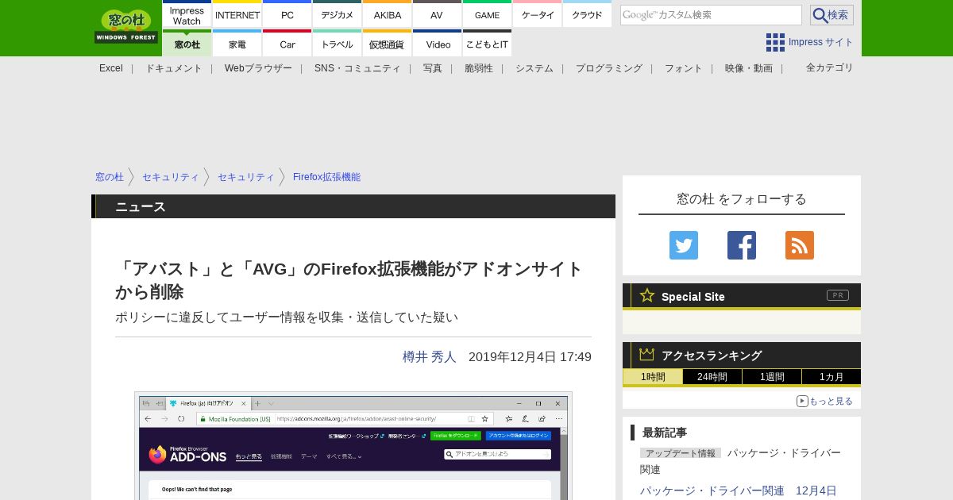953x500 pixels.
Task: Go to the SNS・コミュニティ category
Action: tap(357, 68)
